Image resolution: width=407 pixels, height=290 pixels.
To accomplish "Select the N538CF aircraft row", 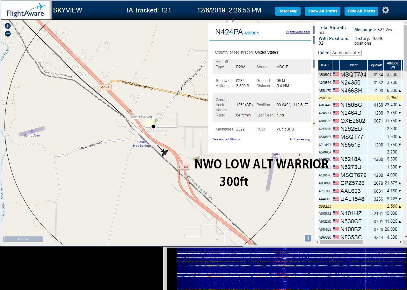I will click(x=360, y=221).
